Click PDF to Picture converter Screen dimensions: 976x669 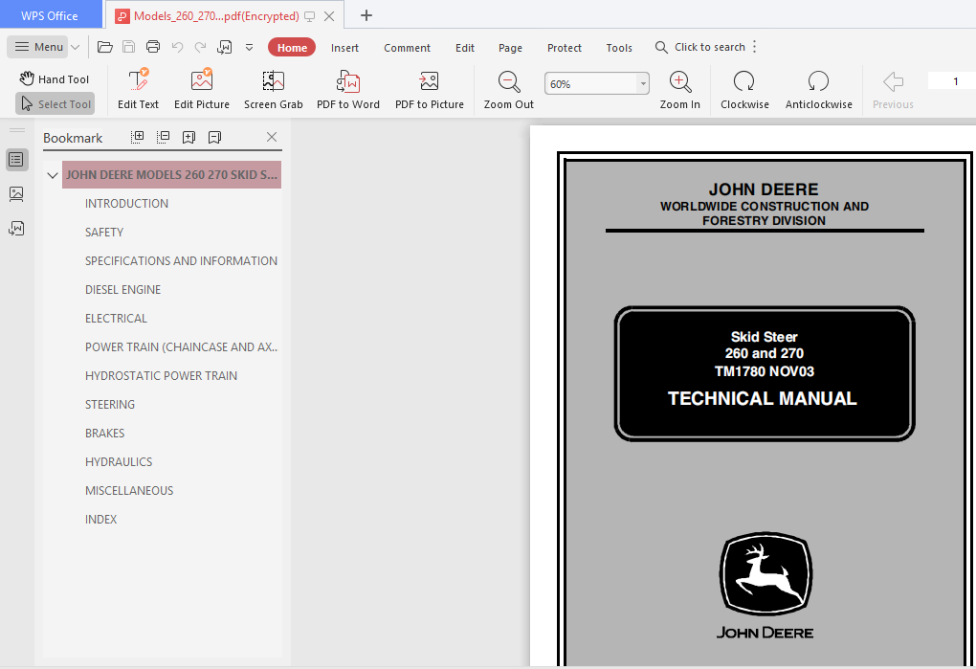pos(430,90)
